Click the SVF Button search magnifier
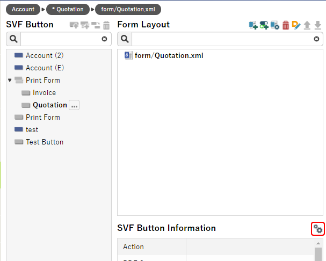Viewport: 326px width, 261px height. click(13, 39)
